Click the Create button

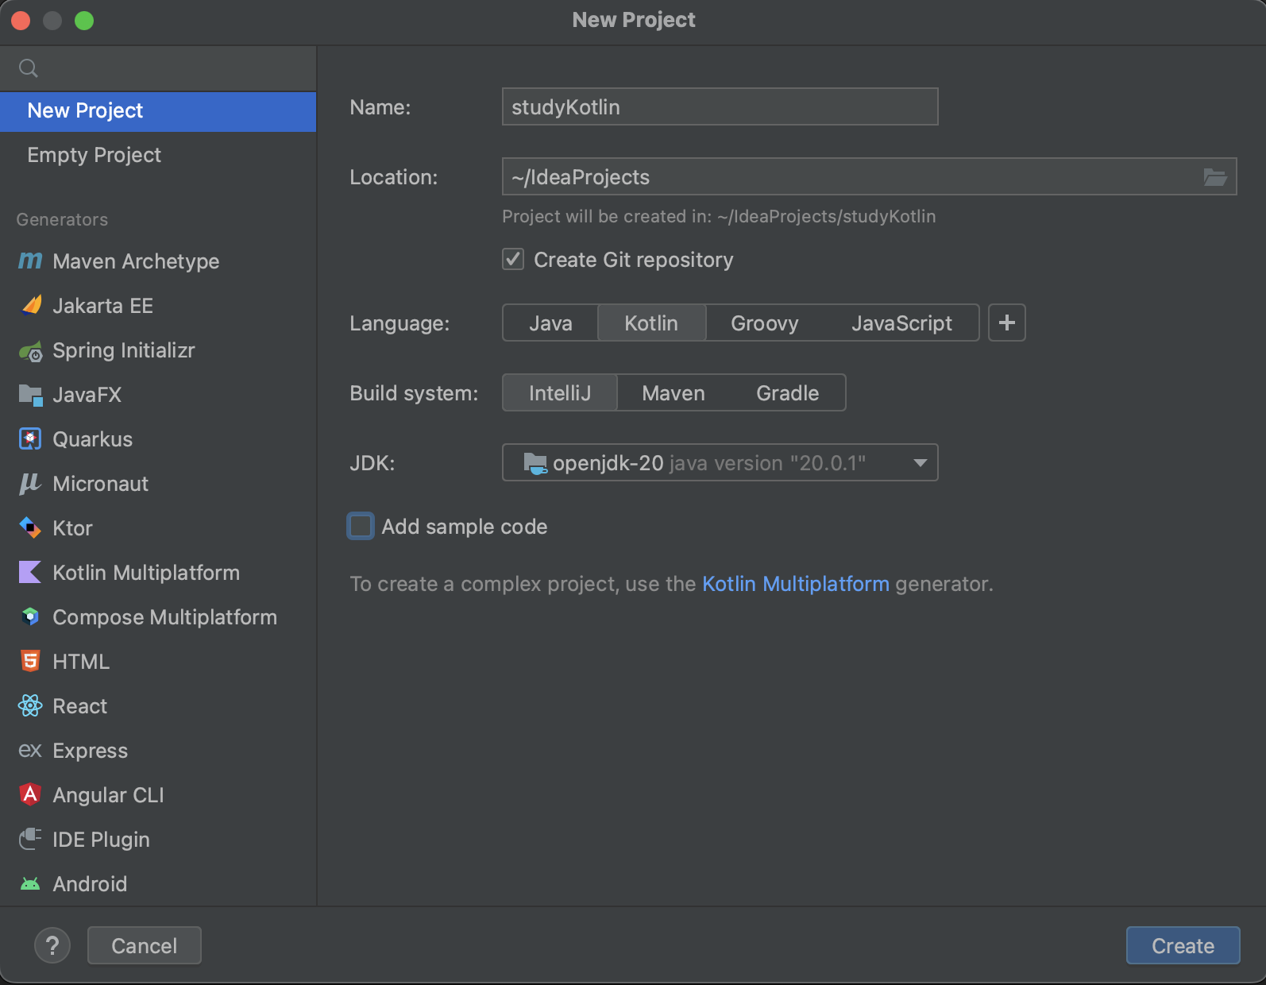point(1183,945)
